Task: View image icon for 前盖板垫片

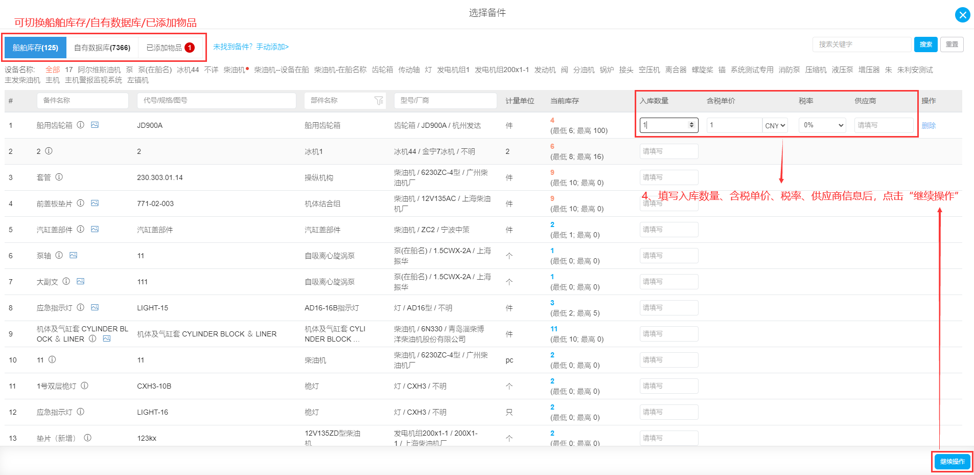Action: [x=95, y=203]
